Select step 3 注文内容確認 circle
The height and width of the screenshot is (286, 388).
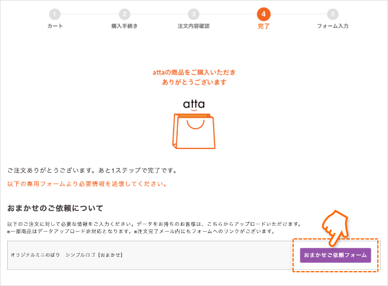(x=194, y=14)
